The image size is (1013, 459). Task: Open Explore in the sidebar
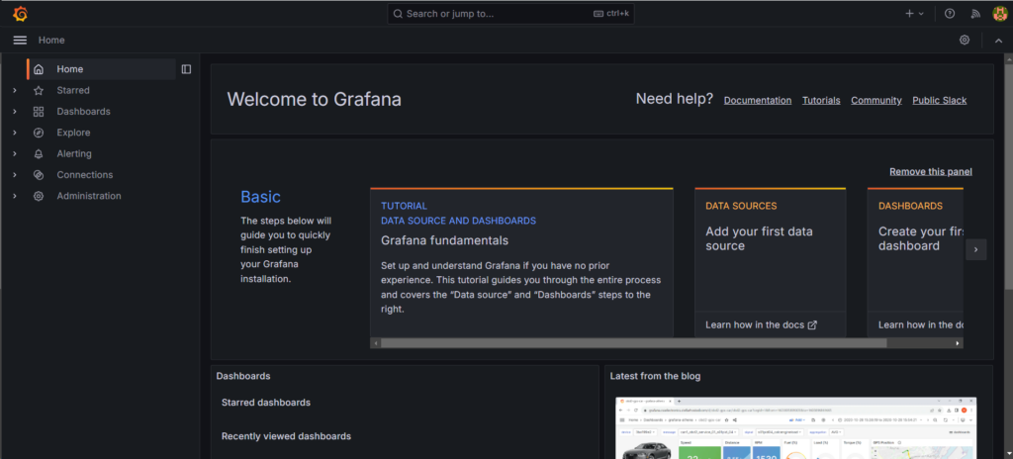click(73, 133)
